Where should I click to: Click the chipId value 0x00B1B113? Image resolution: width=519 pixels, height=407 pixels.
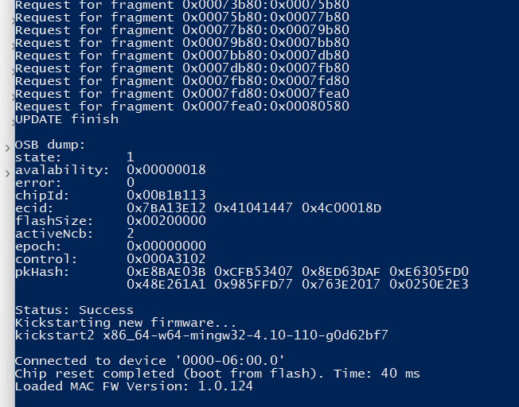[x=166, y=196]
